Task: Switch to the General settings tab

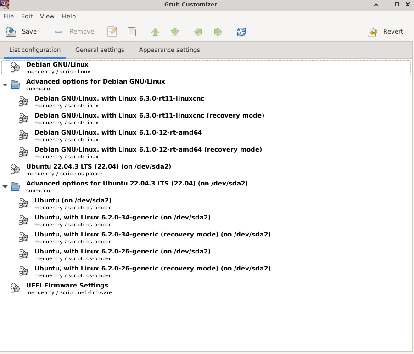Action: 100,50
